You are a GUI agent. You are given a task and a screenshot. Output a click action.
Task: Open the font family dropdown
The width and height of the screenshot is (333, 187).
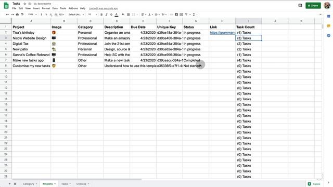click(76, 15)
